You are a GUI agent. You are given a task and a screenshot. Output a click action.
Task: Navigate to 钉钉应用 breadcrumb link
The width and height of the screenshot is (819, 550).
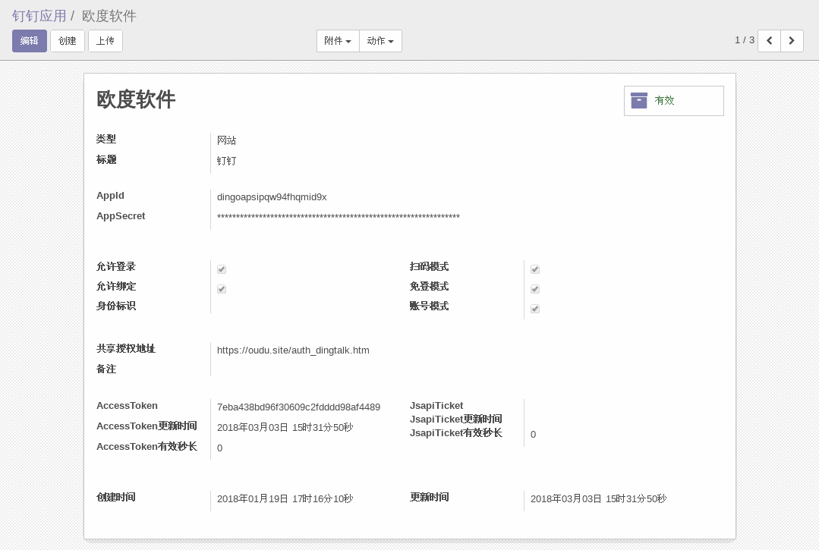[x=39, y=16]
